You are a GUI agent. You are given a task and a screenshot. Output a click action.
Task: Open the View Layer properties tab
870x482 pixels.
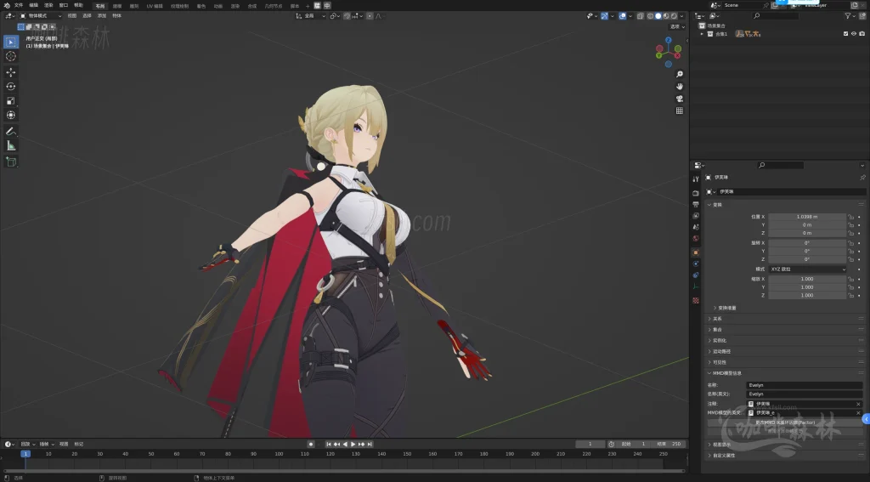click(696, 215)
